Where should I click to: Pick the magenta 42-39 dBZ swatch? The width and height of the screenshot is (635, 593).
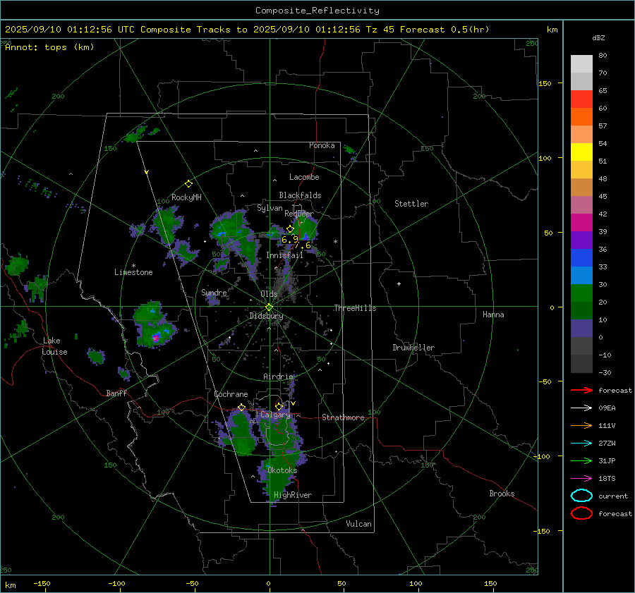point(581,222)
